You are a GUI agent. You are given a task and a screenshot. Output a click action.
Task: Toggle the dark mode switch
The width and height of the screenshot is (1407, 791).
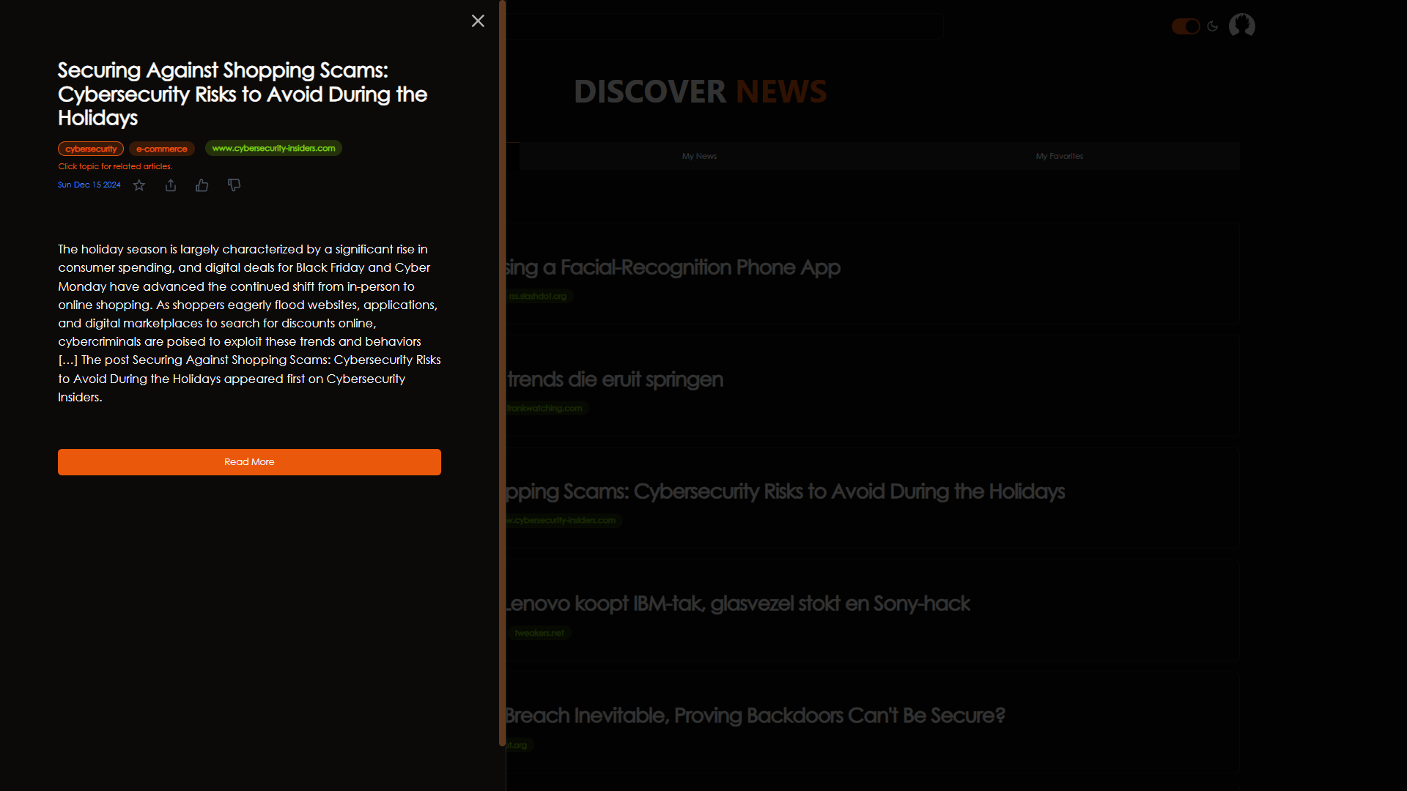tap(1186, 26)
